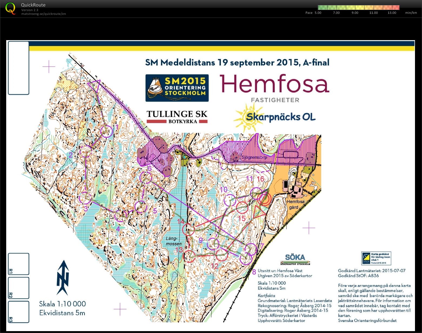This screenshot has width=422, height=333.
Task: Click "Tryck: Affärstryckeriet i Västerås" line
Action: (287, 315)
